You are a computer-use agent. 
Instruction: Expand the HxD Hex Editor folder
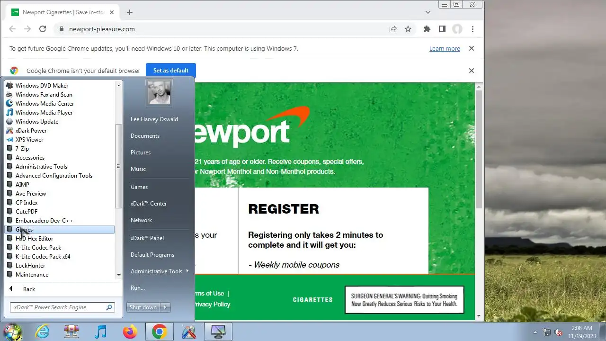pos(60,239)
